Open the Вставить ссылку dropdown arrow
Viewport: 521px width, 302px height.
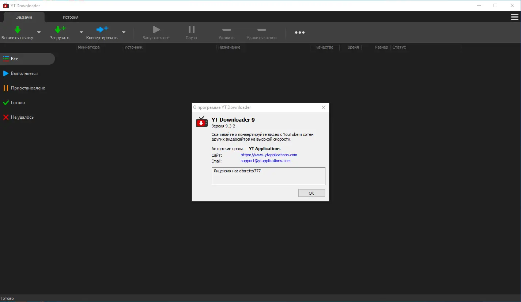(39, 33)
